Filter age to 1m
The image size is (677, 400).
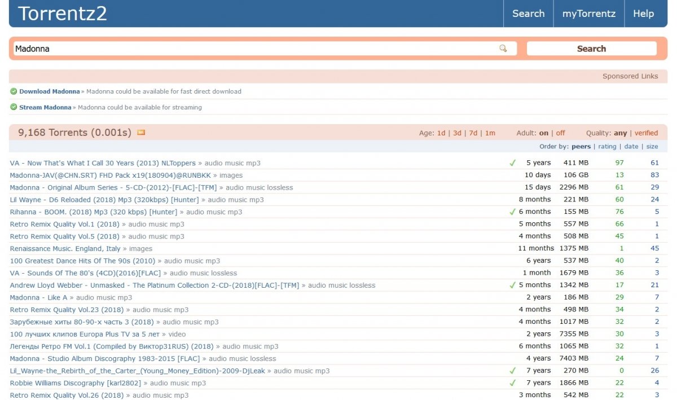(490, 133)
